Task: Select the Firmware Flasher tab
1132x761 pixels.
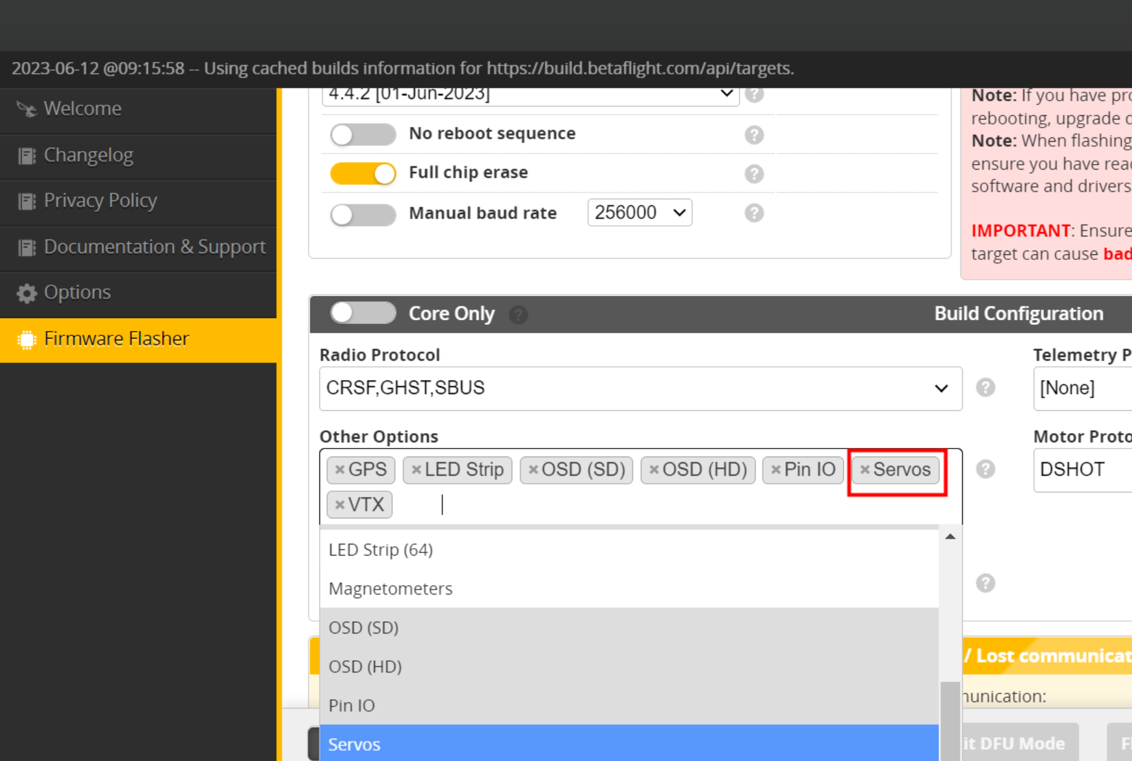Action: pyautogui.click(x=138, y=339)
